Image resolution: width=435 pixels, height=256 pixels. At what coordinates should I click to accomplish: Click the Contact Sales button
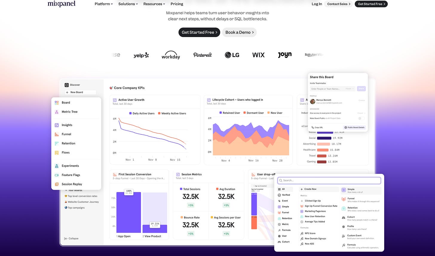click(x=338, y=4)
